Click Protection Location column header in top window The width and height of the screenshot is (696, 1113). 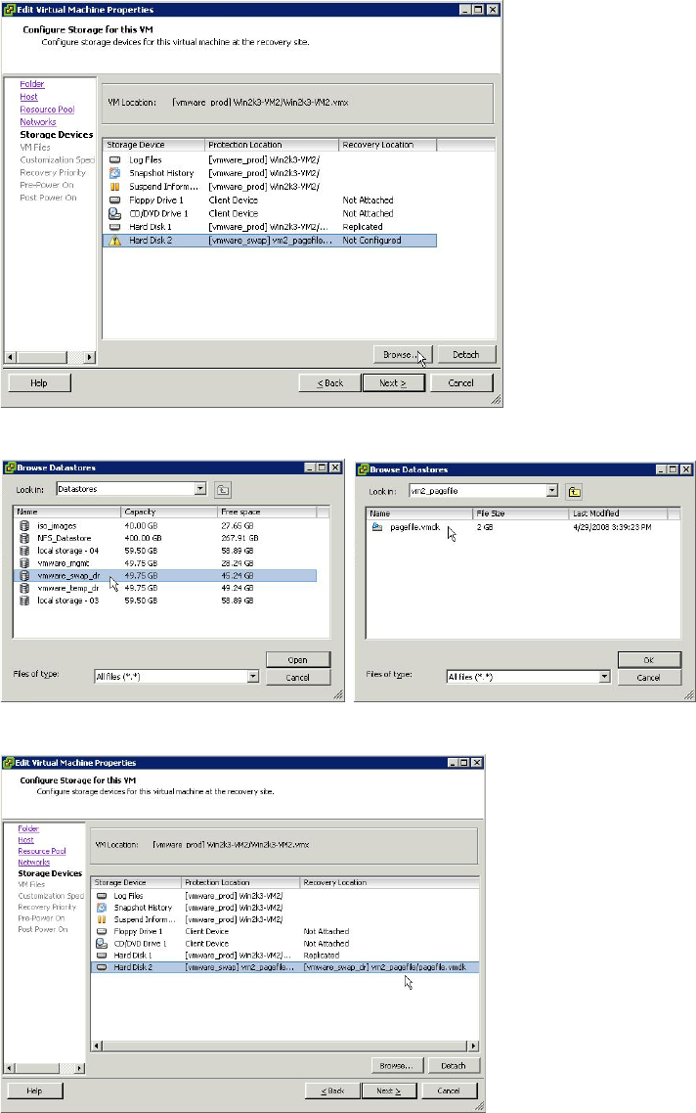click(x=272, y=144)
